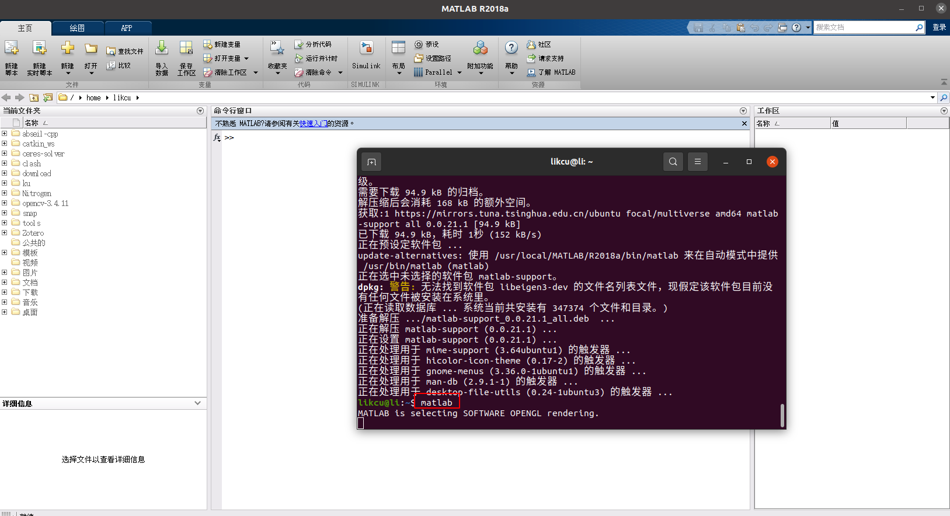Click 请求支持 request support
The height and width of the screenshot is (516, 950).
545,58
